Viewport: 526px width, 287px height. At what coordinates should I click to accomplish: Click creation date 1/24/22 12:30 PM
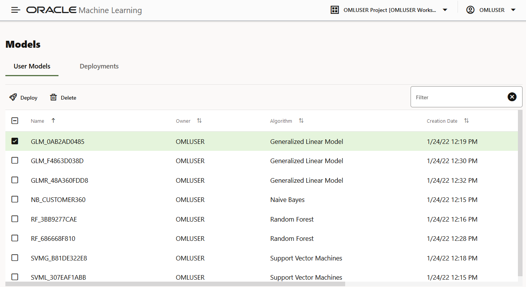[x=452, y=161]
